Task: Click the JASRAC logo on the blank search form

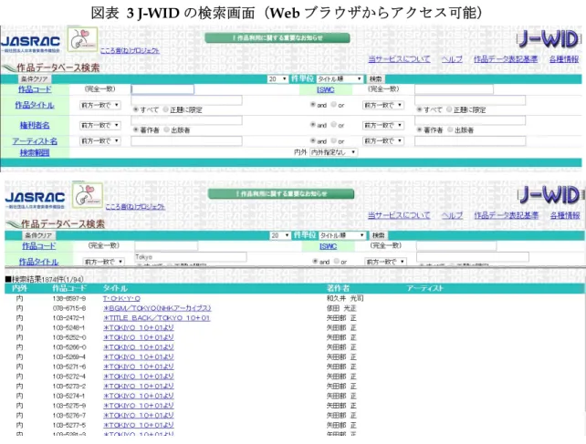Action: 31,43
